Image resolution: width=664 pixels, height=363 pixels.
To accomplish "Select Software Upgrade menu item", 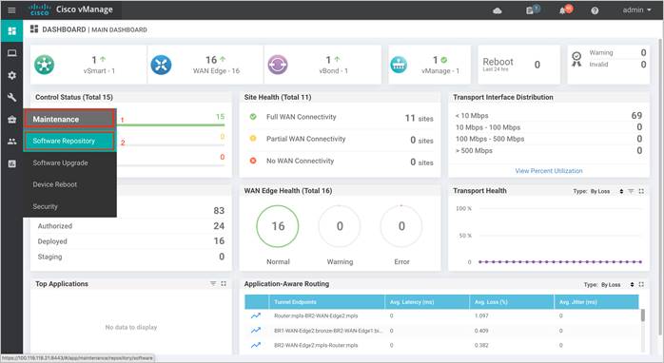I will 69,162.
